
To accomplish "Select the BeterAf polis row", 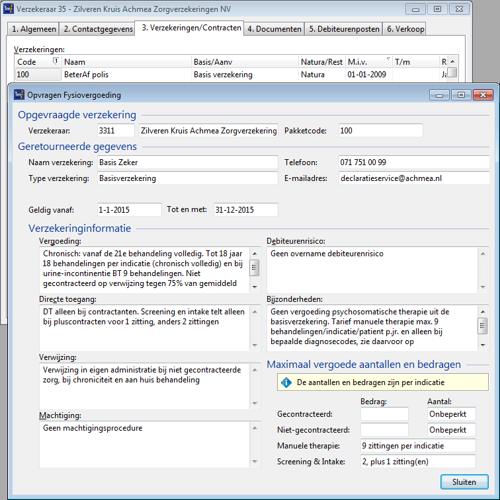I will [231, 75].
